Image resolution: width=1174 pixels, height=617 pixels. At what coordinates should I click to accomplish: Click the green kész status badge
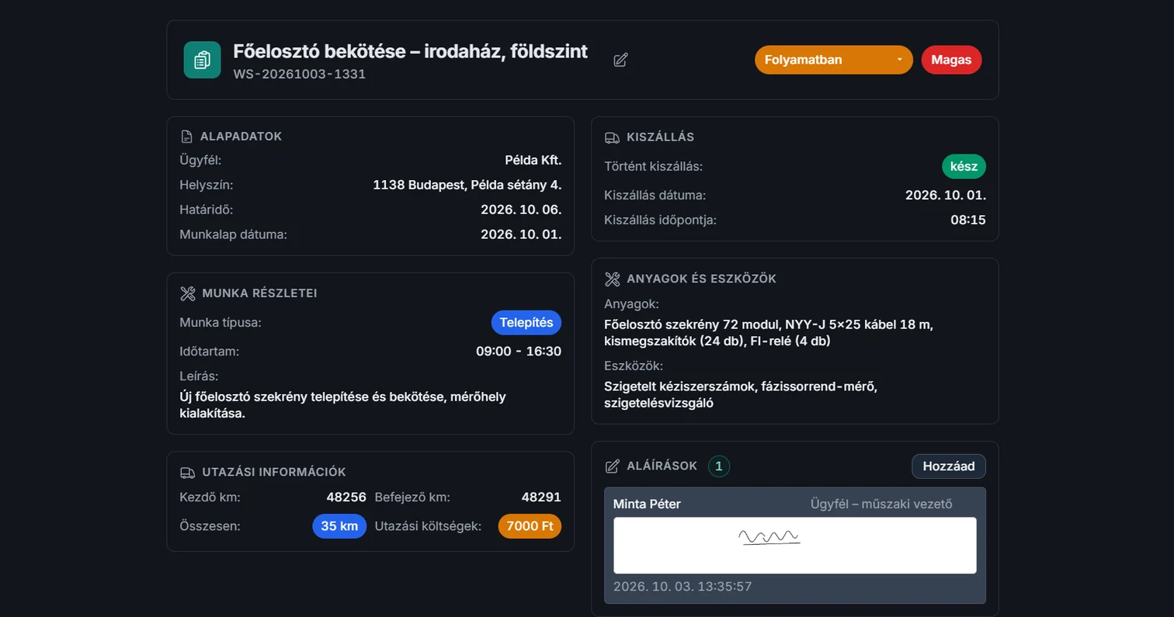[964, 167]
